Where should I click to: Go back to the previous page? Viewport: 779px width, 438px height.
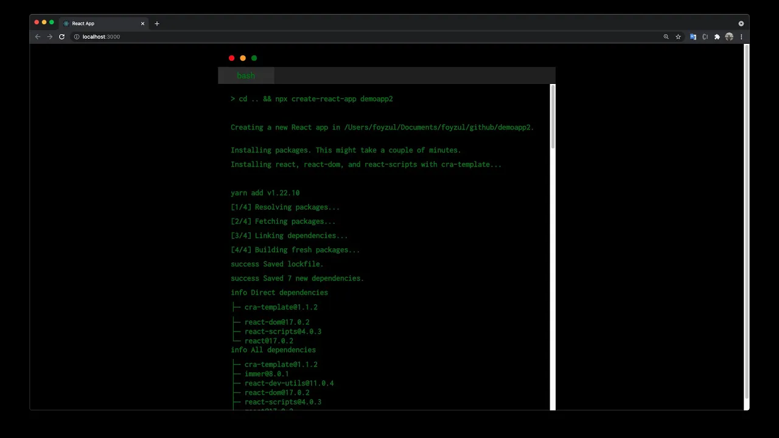point(38,36)
